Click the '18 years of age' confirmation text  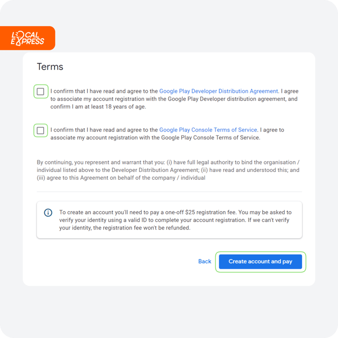tap(98, 107)
